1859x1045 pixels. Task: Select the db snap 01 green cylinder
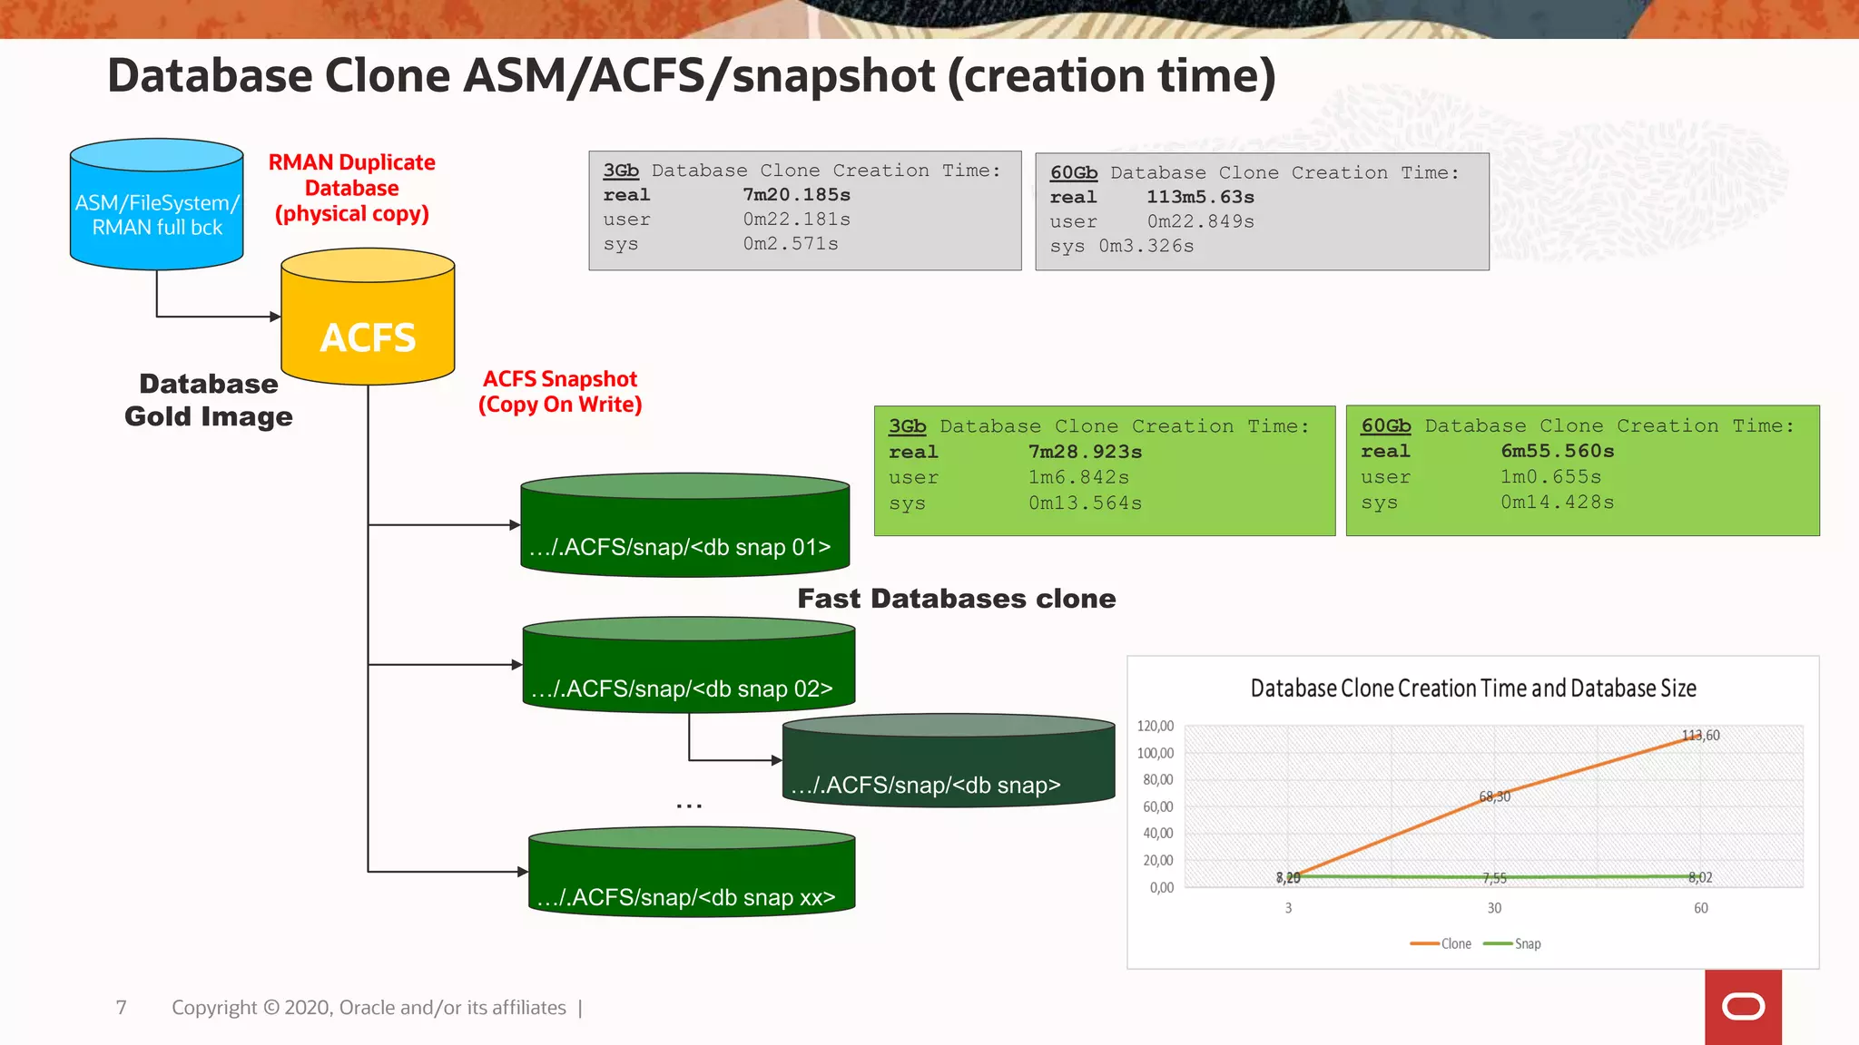click(x=685, y=524)
